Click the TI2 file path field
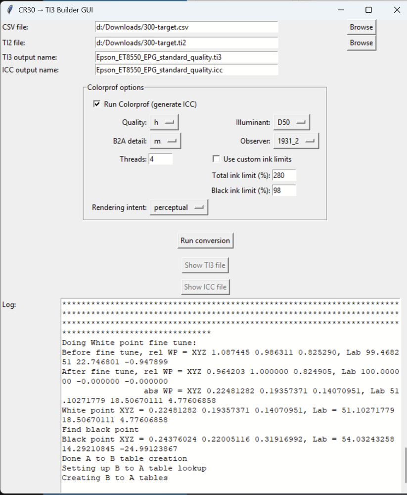407x495 pixels. pyautogui.click(x=186, y=43)
